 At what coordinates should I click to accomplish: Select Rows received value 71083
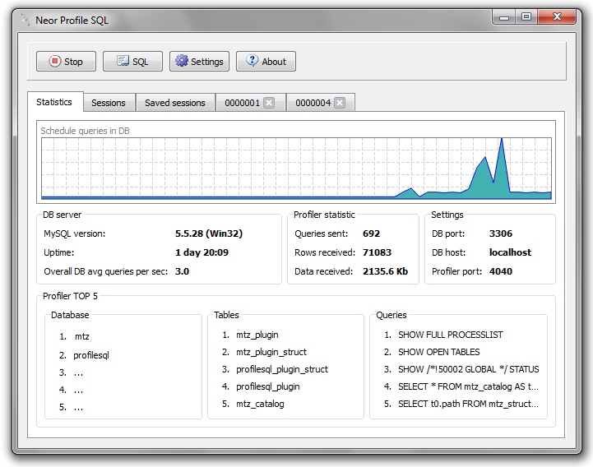pos(377,252)
